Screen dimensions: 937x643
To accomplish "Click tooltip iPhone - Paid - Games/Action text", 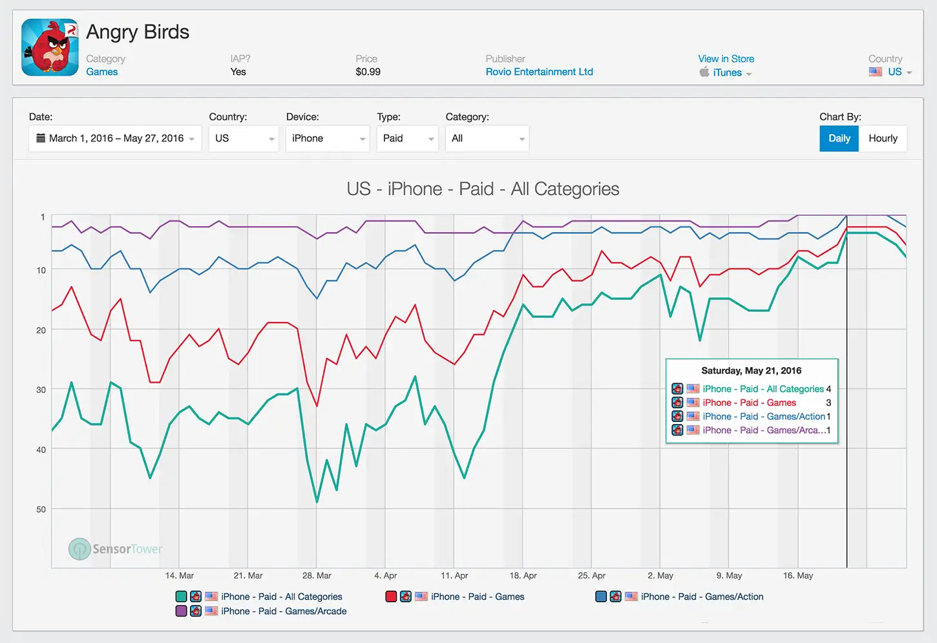I will point(764,416).
